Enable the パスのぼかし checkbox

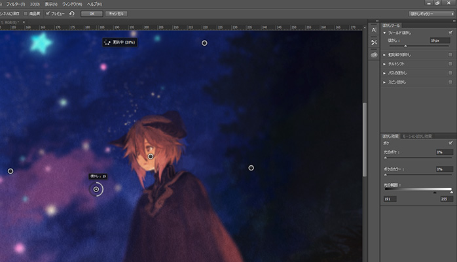pos(450,73)
